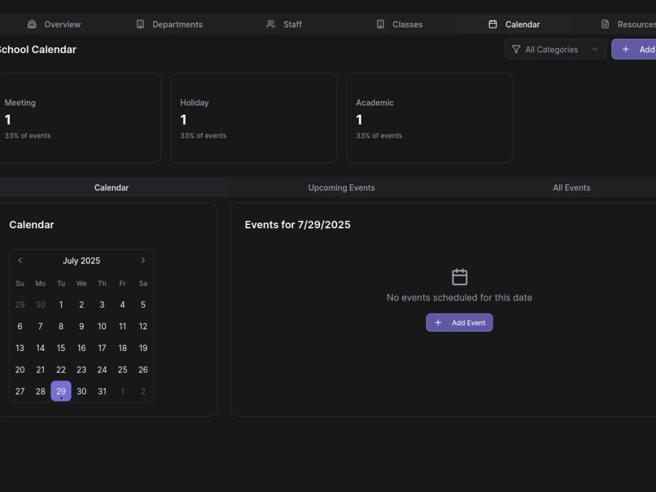Click the School Calendar heading
The width and height of the screenshot is (656, 492).
(38, 49)
